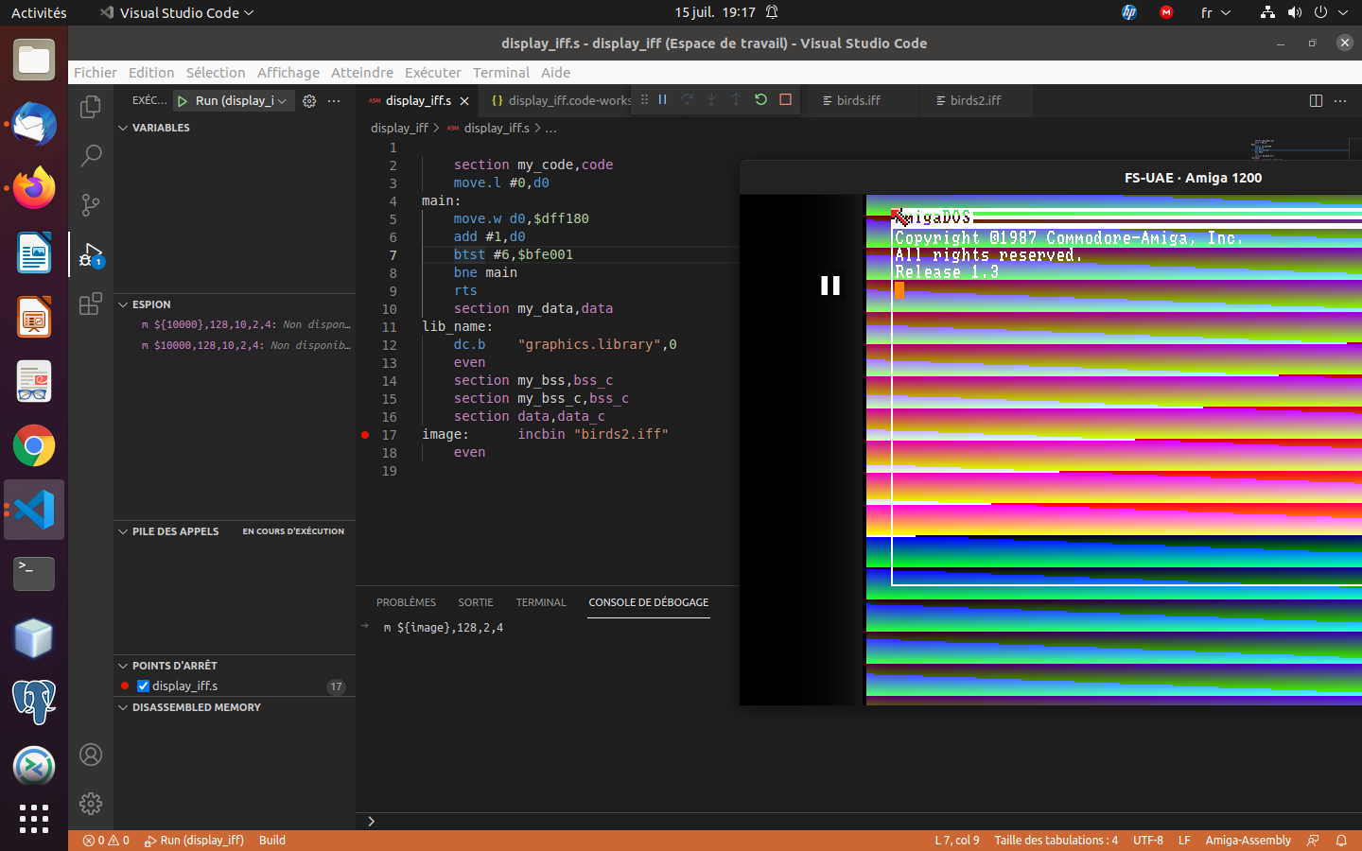The image size is (1362, 851).
Task: Change tab size setting in status bar
Action: 1056,840
